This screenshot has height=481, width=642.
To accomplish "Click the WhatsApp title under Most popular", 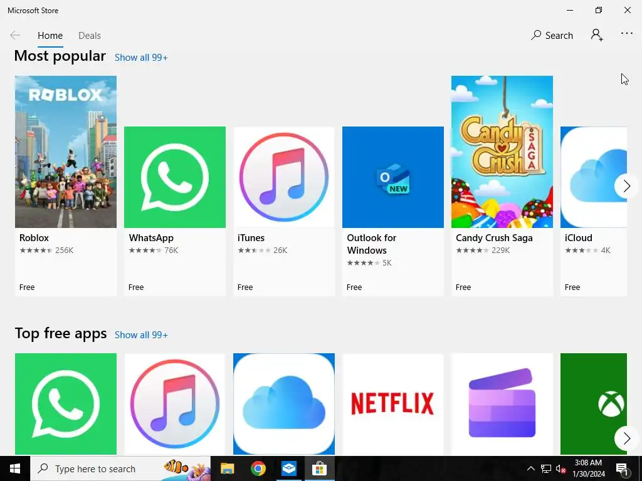I will [x=151, y=238].
